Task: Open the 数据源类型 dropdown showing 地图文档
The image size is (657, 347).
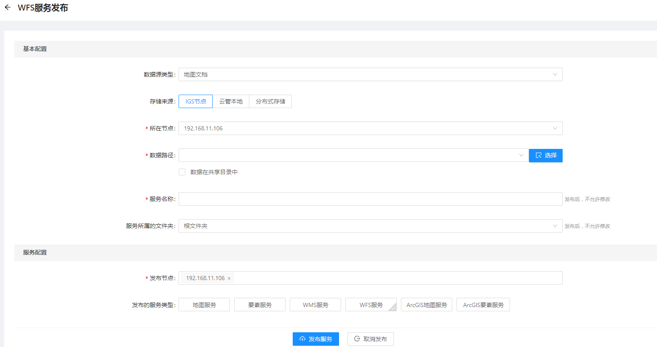Action: coord(370,74)
